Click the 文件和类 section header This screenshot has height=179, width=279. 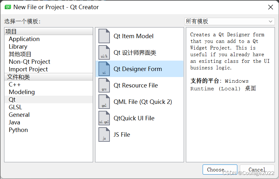[x=49, y=77]
